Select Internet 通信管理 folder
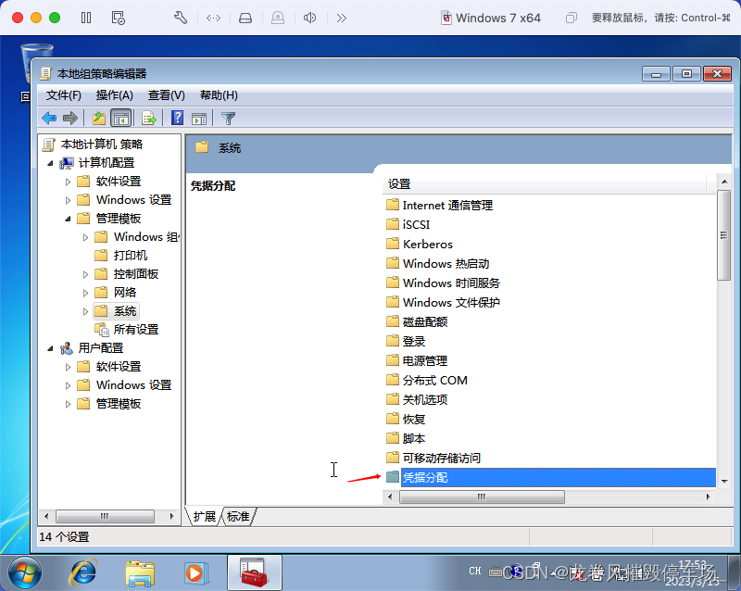 447,206
